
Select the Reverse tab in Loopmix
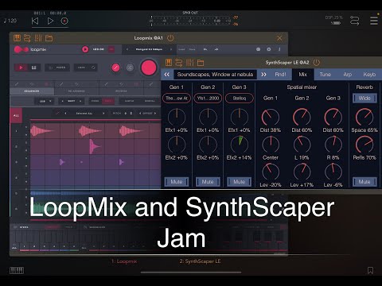[121, 91]
